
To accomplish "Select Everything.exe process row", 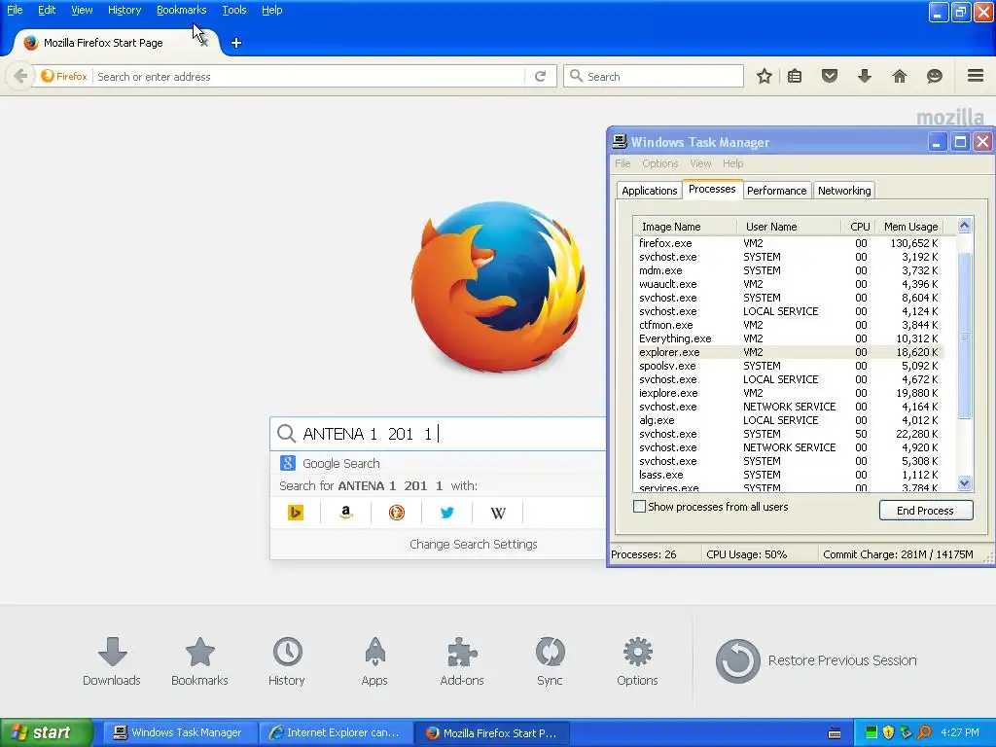I will (789, 338).
